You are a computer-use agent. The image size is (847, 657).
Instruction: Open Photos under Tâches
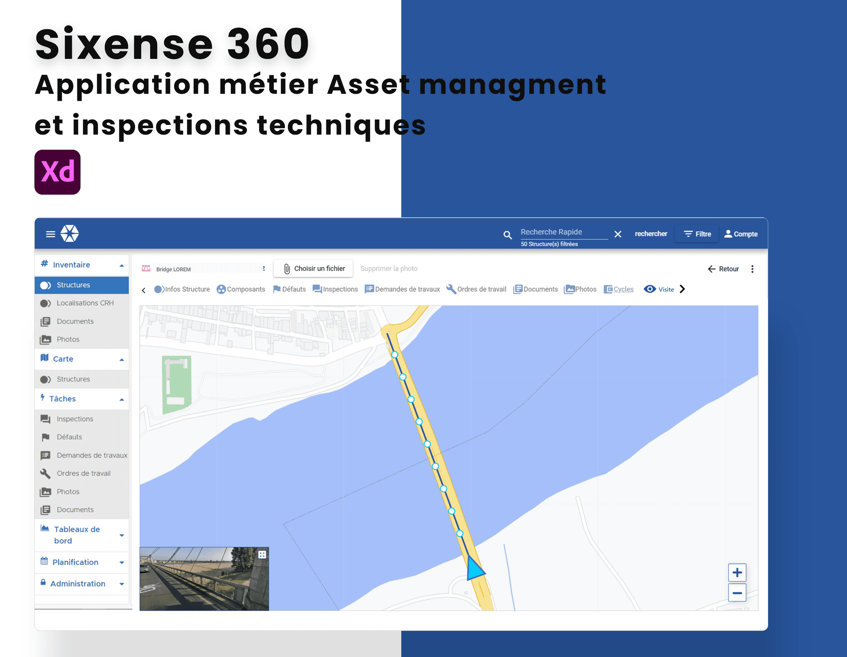point(82,492)
